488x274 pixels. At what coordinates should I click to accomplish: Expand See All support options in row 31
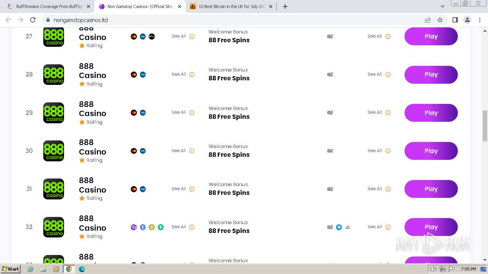(x=375, y=189)
